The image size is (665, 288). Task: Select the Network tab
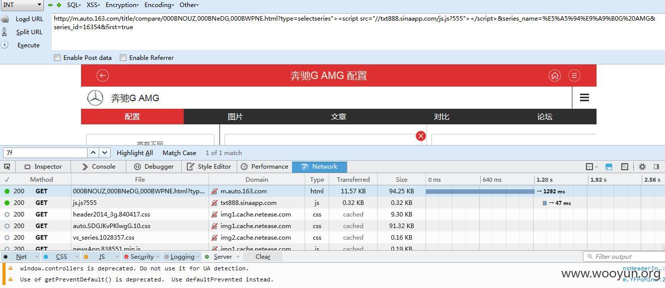pos(319,167)
